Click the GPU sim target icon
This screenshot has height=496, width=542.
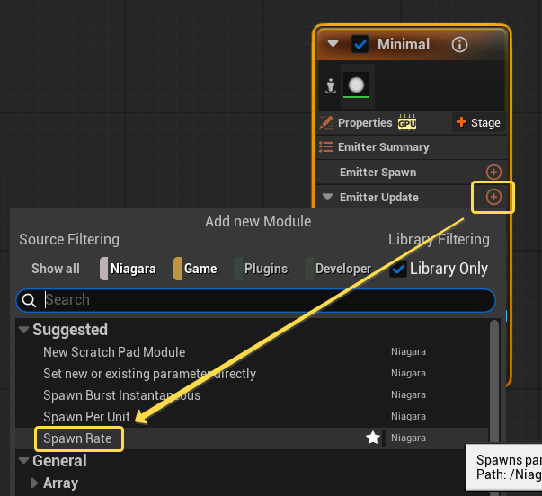[x=407, y=122]
